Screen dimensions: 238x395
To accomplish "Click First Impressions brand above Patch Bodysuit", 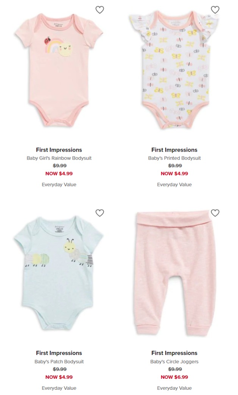I will coord(59,353).
